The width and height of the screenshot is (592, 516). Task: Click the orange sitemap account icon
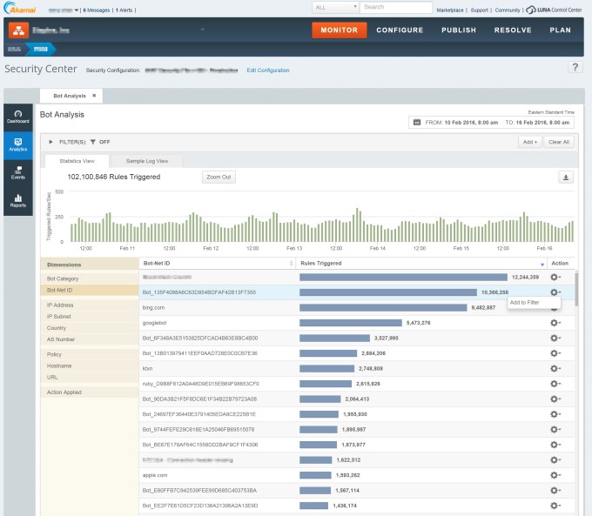[x=18, y=30]
